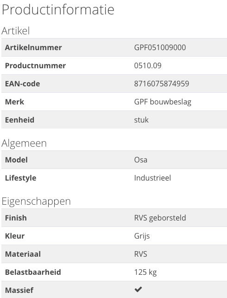
Task: Click the Artikel section heading
Action: pyautogui.click(x=16, y=31)
